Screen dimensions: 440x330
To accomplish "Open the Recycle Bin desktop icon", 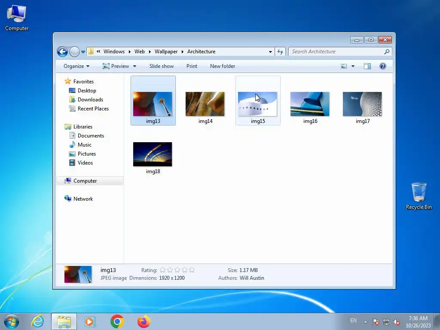I will (x=419, y=196).
